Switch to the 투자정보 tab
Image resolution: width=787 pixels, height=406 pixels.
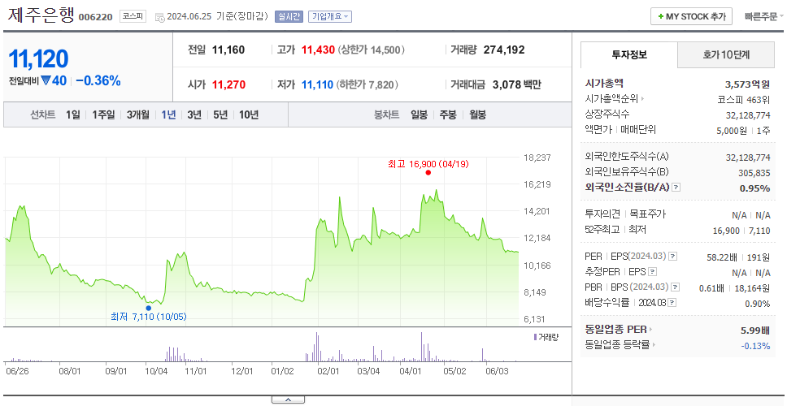point(629,55)
